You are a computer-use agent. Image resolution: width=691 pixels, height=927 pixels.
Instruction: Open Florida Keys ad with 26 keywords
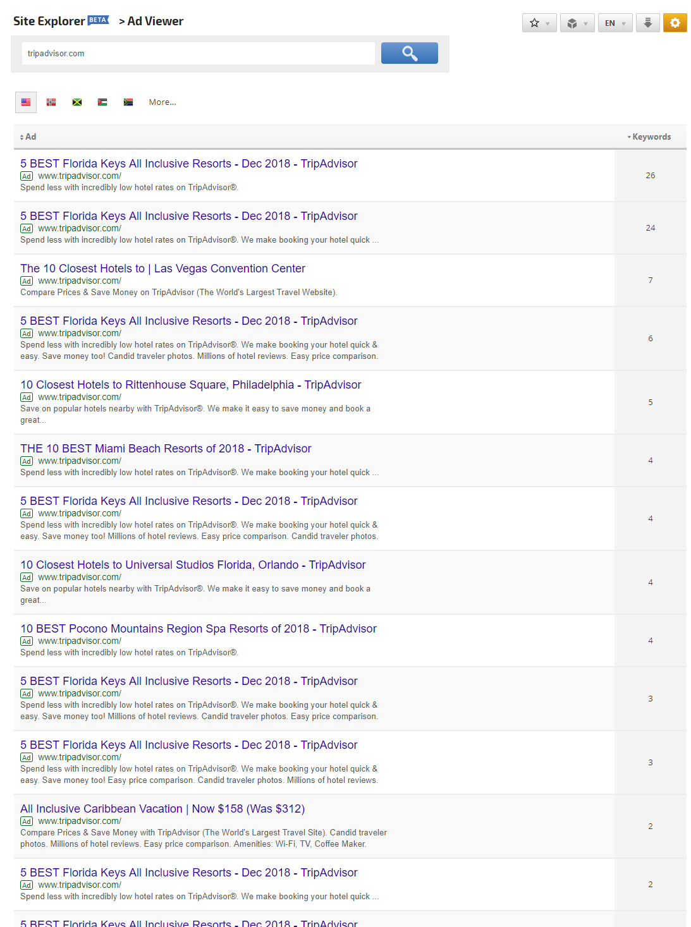coord(189,164)
